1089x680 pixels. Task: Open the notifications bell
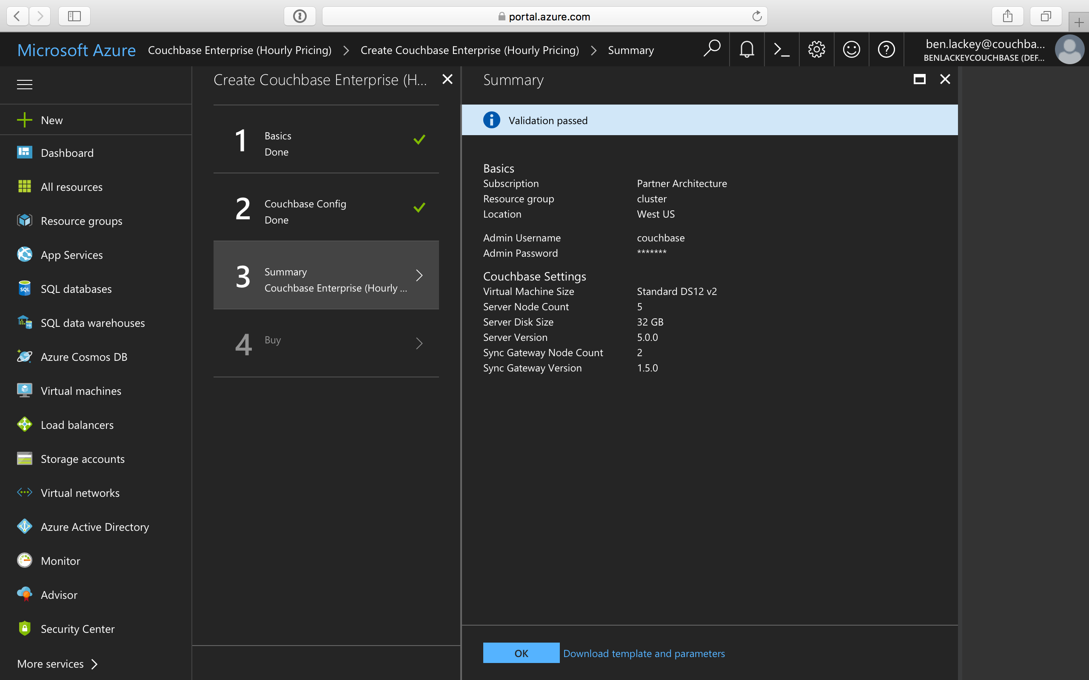[x=747, y=49]
